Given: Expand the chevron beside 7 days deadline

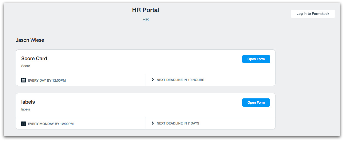Looking at the screenshot, I should point(153,123).
